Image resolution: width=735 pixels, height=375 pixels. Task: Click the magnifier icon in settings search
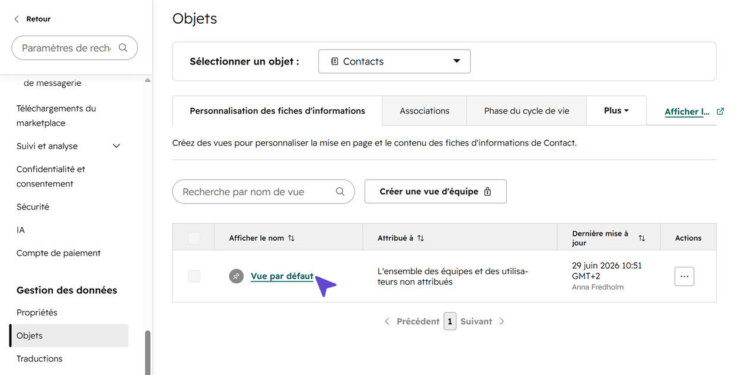[123, 48]
